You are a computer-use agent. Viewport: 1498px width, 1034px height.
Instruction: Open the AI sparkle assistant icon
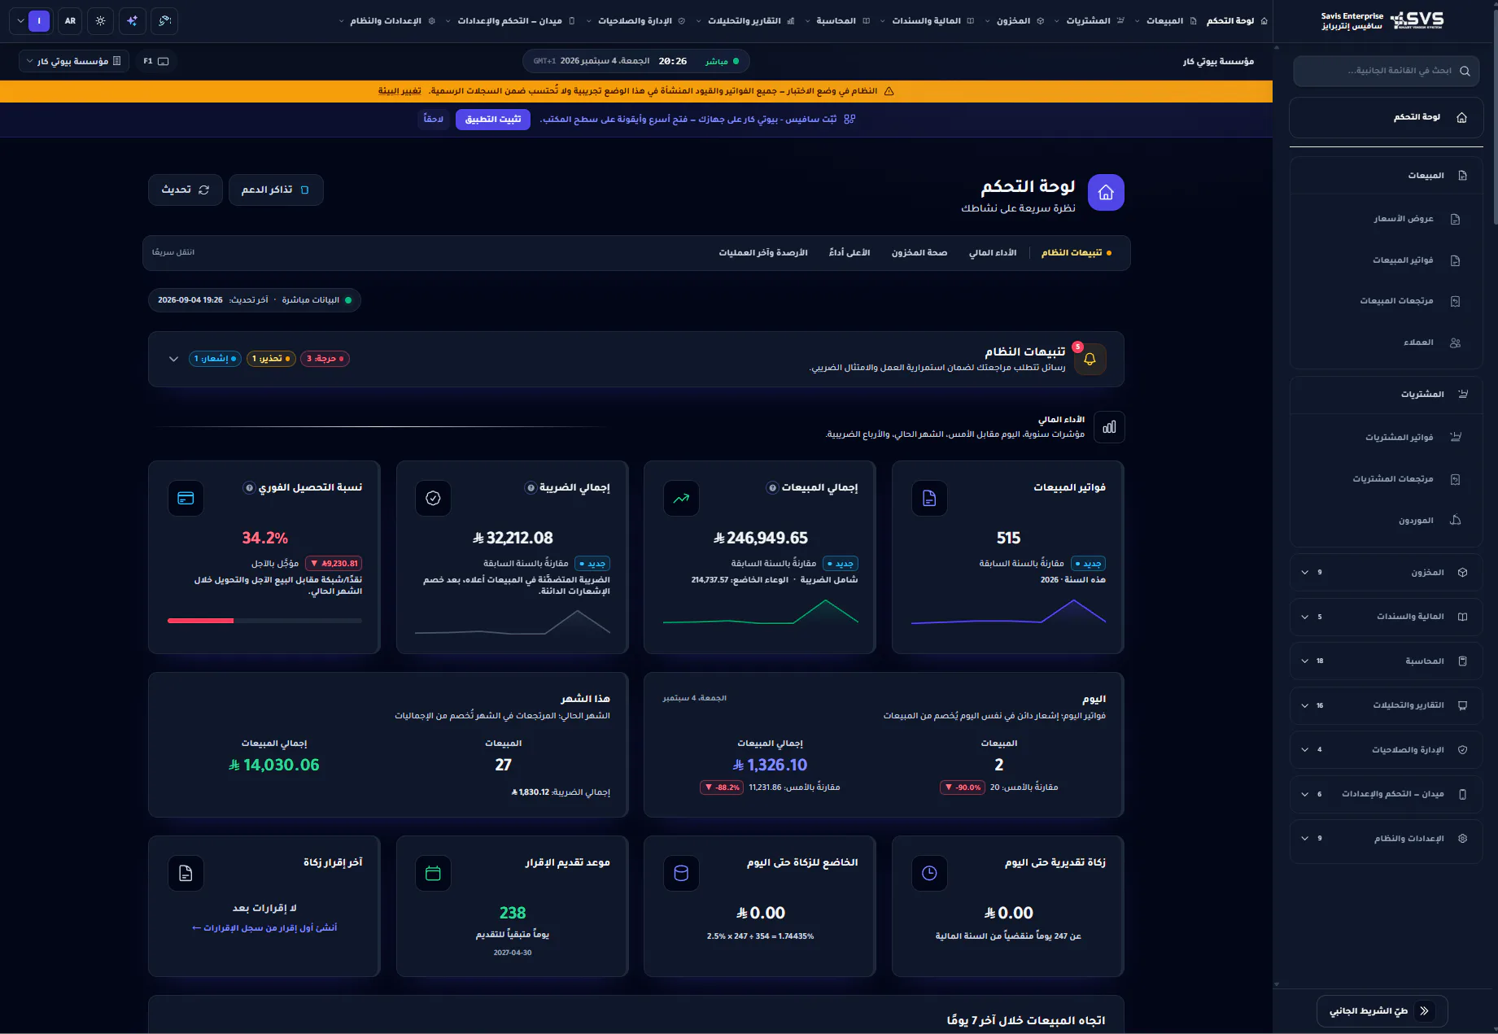click(132, 21)
